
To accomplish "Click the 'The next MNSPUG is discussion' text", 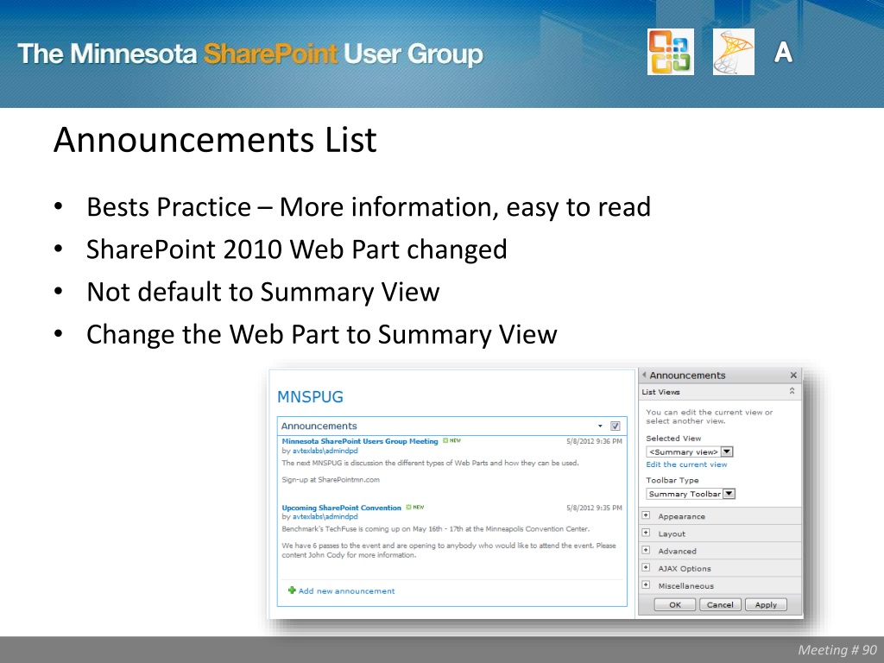I will pos(430,463).
